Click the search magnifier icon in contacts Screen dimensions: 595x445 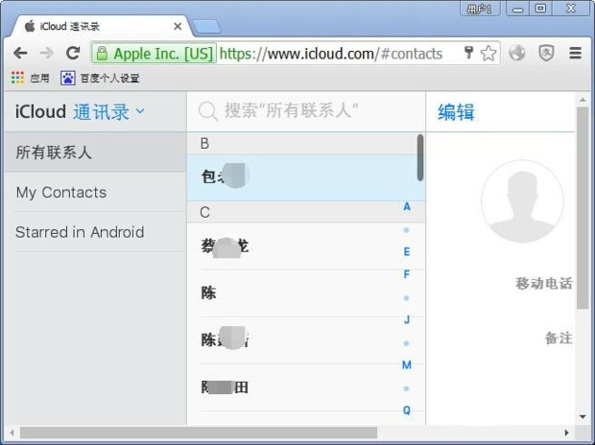(208, 111)
